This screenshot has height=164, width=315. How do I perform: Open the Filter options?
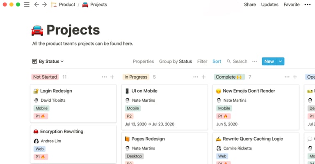pos(202,61)
